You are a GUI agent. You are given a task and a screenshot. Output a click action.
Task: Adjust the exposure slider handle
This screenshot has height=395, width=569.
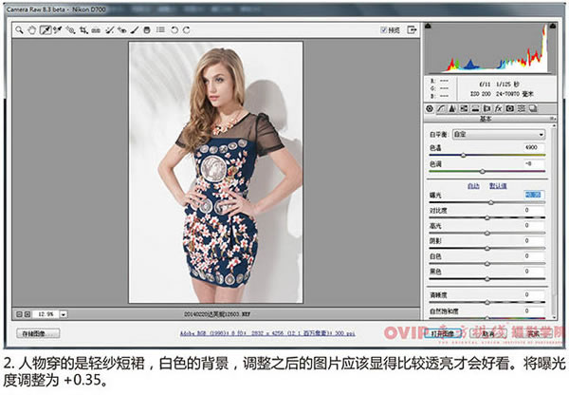(491, 202)
